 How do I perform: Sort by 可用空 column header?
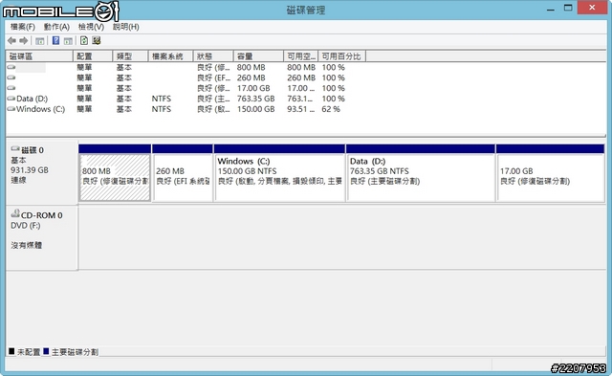301,56
